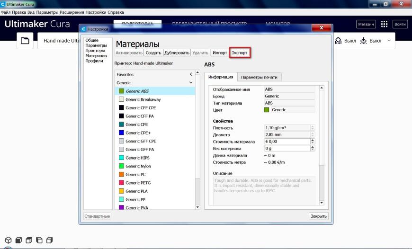Image resolution: width=412 pixels, height=249 pixels.
Task: Click the Дублировать button
Action: 177,53
